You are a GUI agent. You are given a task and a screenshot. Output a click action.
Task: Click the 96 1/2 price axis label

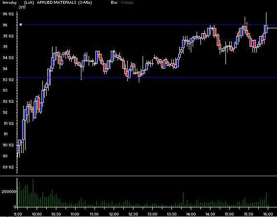click(x=8, y=14)
